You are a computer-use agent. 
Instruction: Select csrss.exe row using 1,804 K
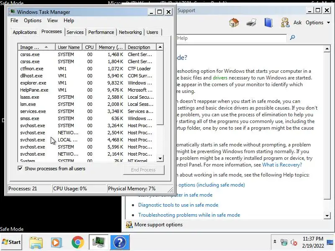click(87, 61)
